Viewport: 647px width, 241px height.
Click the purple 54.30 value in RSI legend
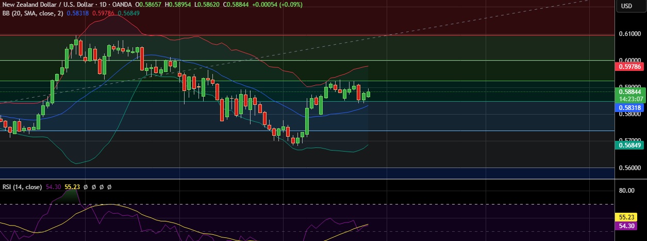(54, 187)
